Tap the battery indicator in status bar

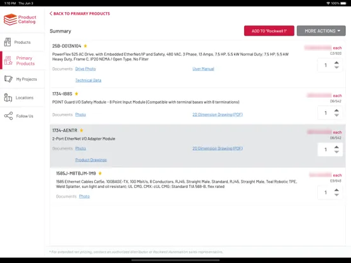click(343, 3)
